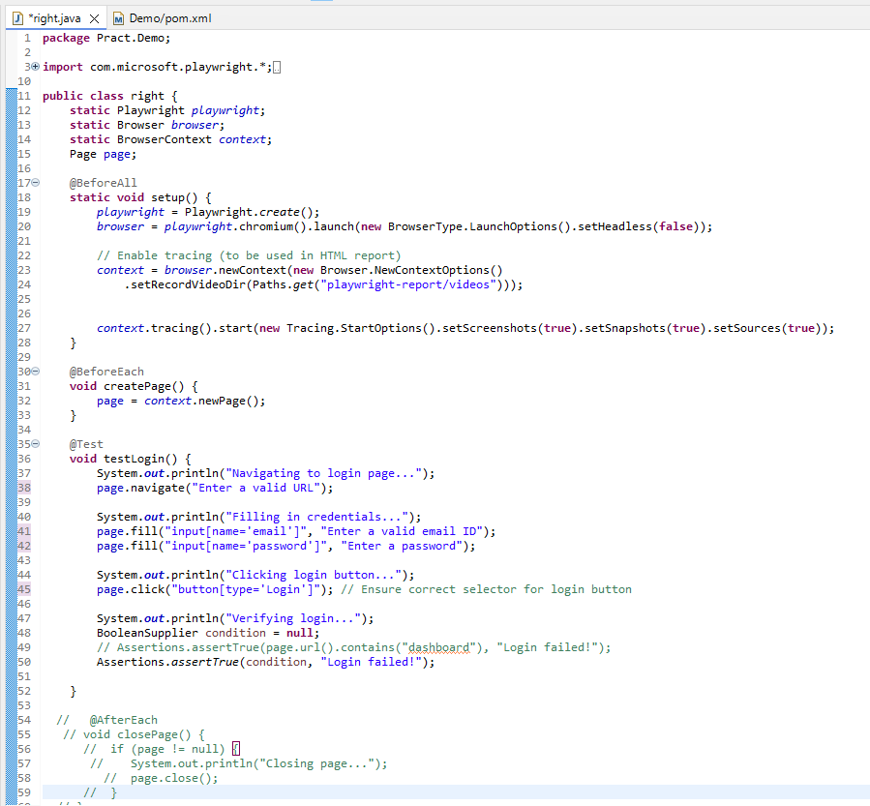This screenshot has height=806, width=870.
Task: Click line number 41 in the gutter
Action: click(24, 531)
